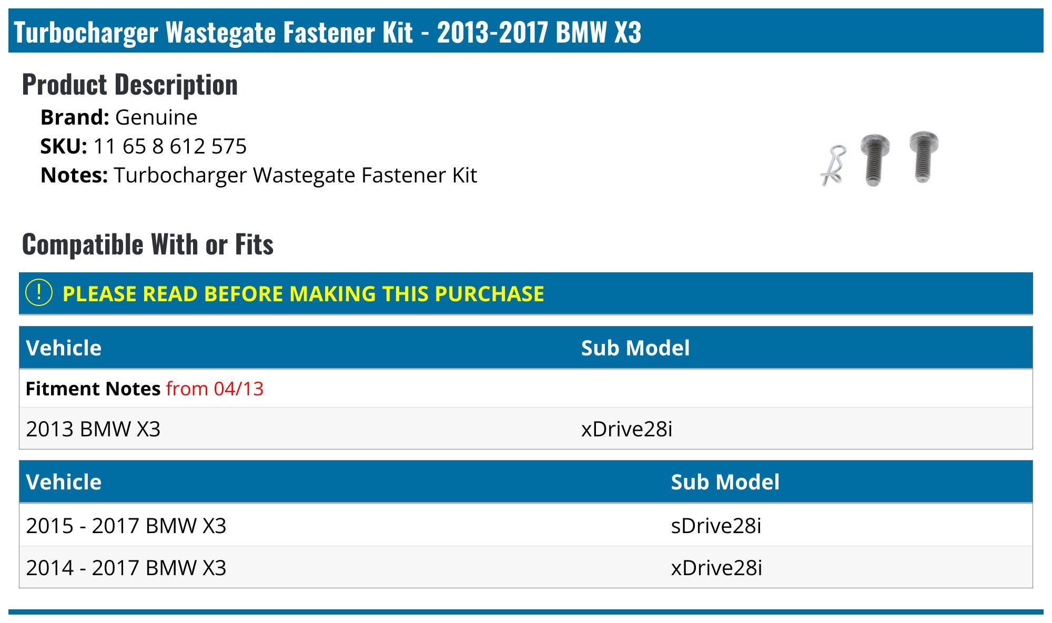Click the cotter pin clip image
This screenshot has height=623, width=1052.
[x=834, y=165]
